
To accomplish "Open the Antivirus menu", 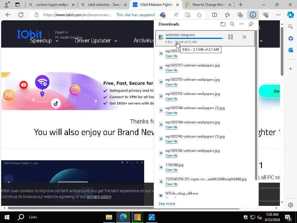I will [x=144, y=40].
